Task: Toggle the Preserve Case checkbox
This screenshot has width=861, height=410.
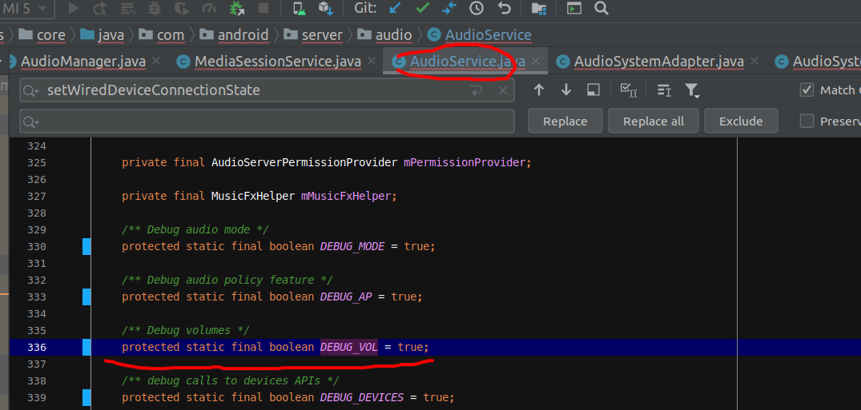Action: (x=806, y=121)
